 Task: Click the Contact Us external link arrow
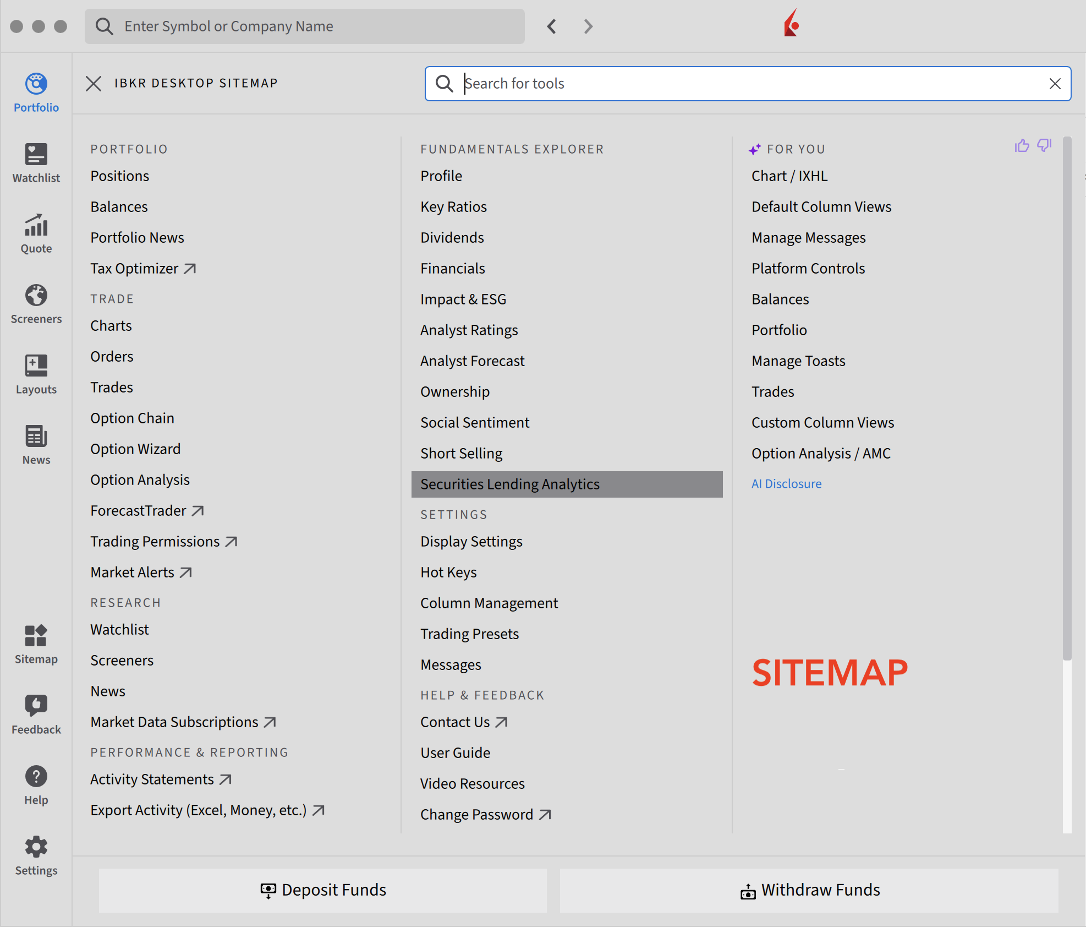coord(501,722)
